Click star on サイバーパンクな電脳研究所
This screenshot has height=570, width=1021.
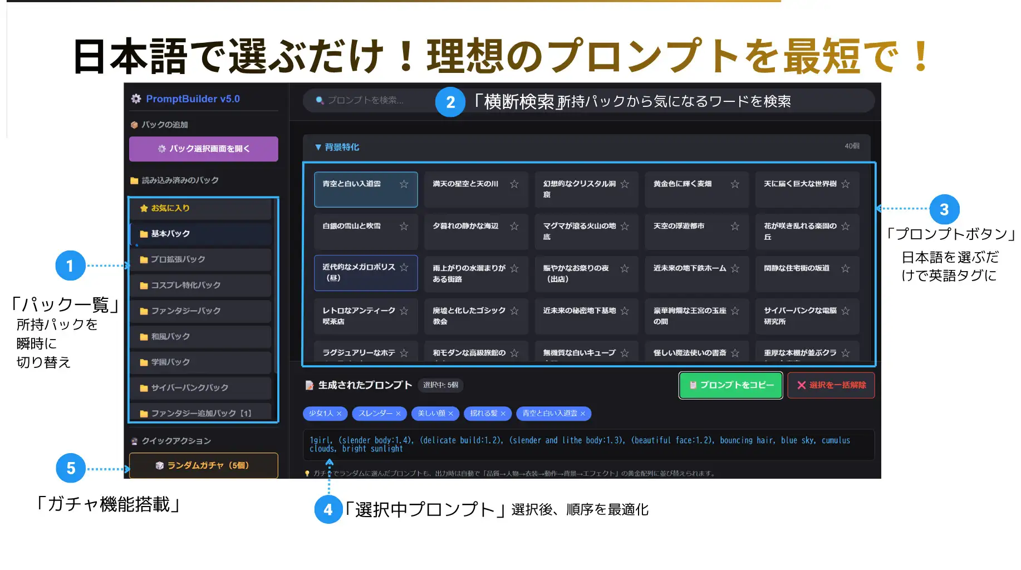(846, 311)
